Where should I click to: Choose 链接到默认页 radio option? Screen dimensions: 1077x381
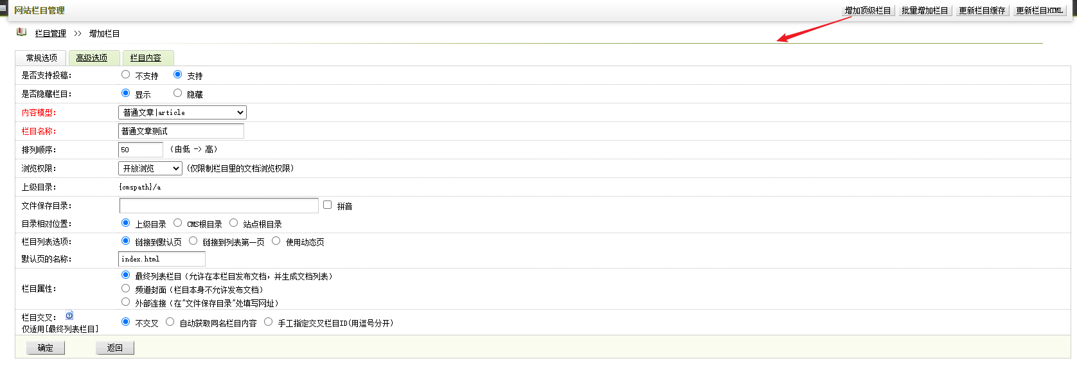[x=126, y=241]
